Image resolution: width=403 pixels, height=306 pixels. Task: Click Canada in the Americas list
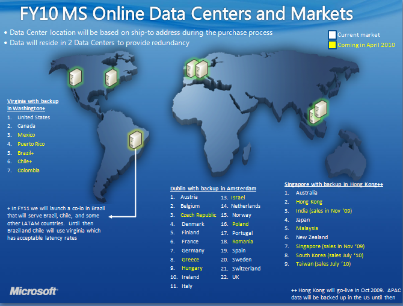(26, 126)
